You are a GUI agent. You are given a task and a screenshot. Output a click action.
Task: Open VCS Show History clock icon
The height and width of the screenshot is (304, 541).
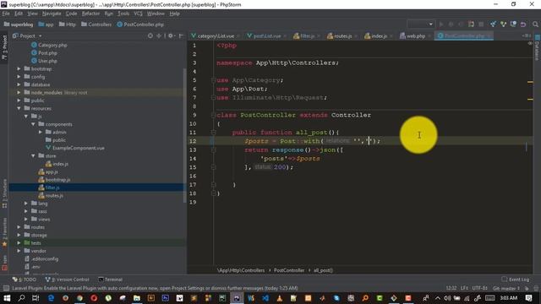point(513,24)
